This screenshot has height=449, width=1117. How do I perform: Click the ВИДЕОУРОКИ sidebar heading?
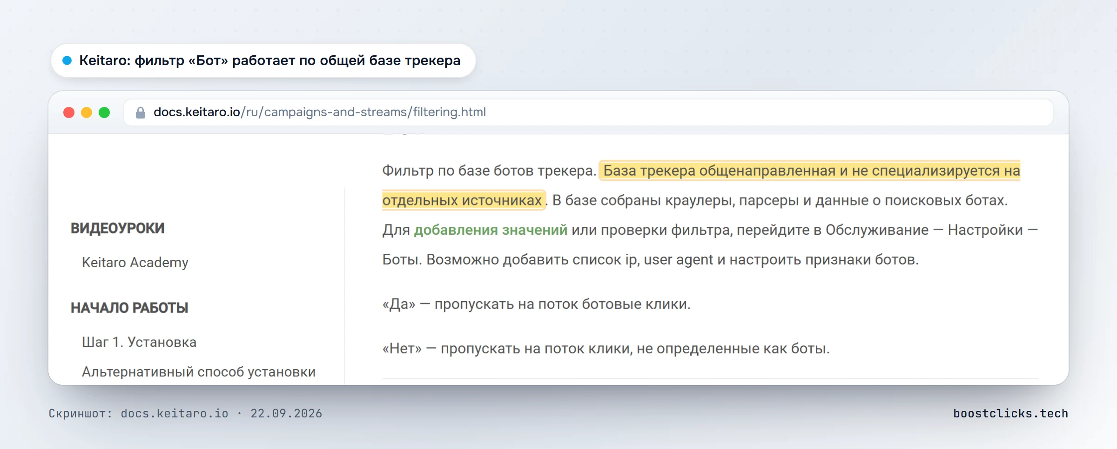117,228
